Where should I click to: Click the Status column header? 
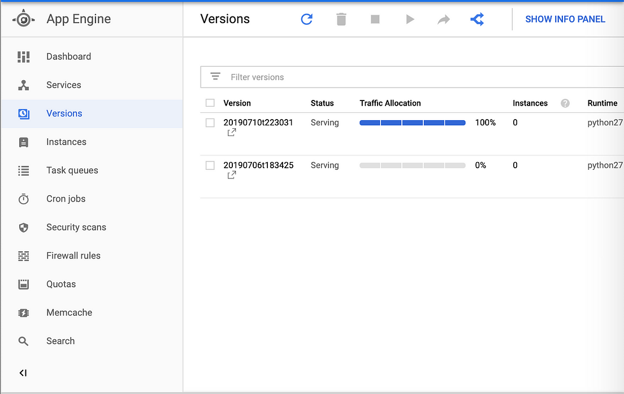[322, 103]
